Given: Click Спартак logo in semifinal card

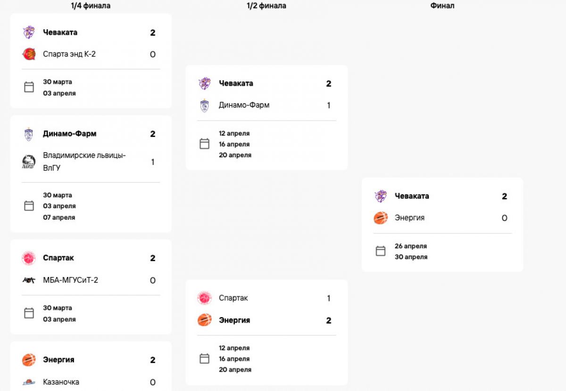Looking at the screenshot, I should pos(205,298).
